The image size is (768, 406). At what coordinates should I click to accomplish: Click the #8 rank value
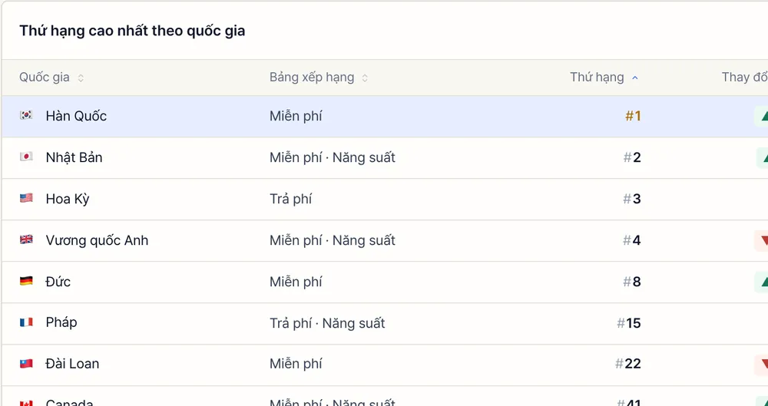(632, 282)
